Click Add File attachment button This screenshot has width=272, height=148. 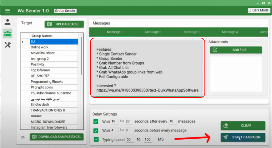point(236,50)
